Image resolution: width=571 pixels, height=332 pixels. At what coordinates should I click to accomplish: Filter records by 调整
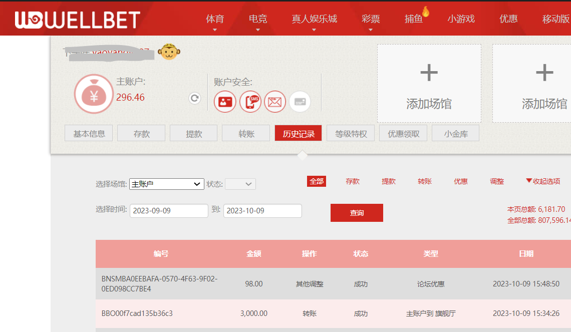click(x=497, y=181)
